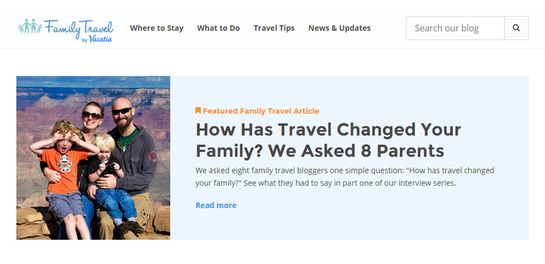
Task: Open the News & Updates section
Action: pos(339,28)
